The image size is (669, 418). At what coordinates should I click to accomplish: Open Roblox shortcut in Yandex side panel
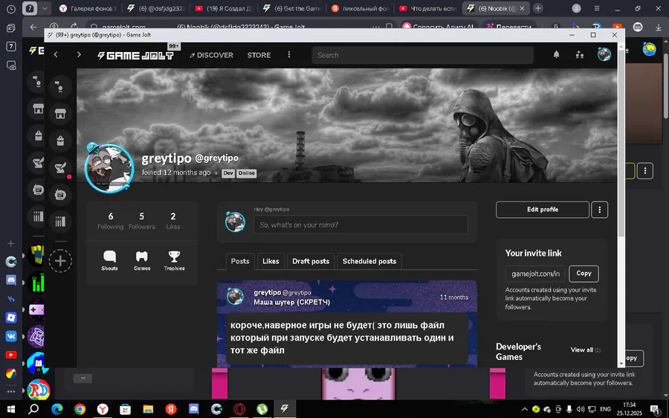[x=11, y=318]
